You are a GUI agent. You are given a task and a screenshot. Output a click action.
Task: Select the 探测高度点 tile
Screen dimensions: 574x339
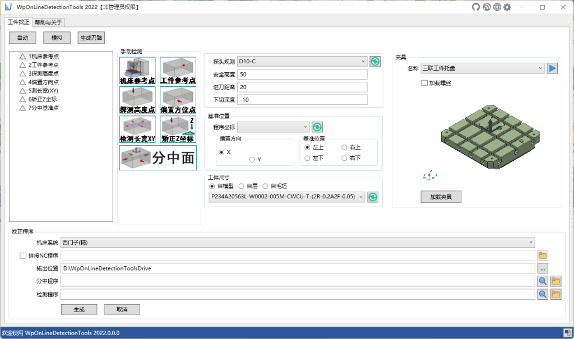coord(137,100)
